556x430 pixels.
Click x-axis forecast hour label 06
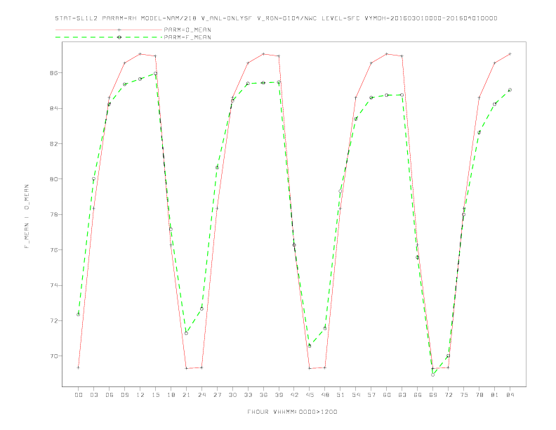110,395
